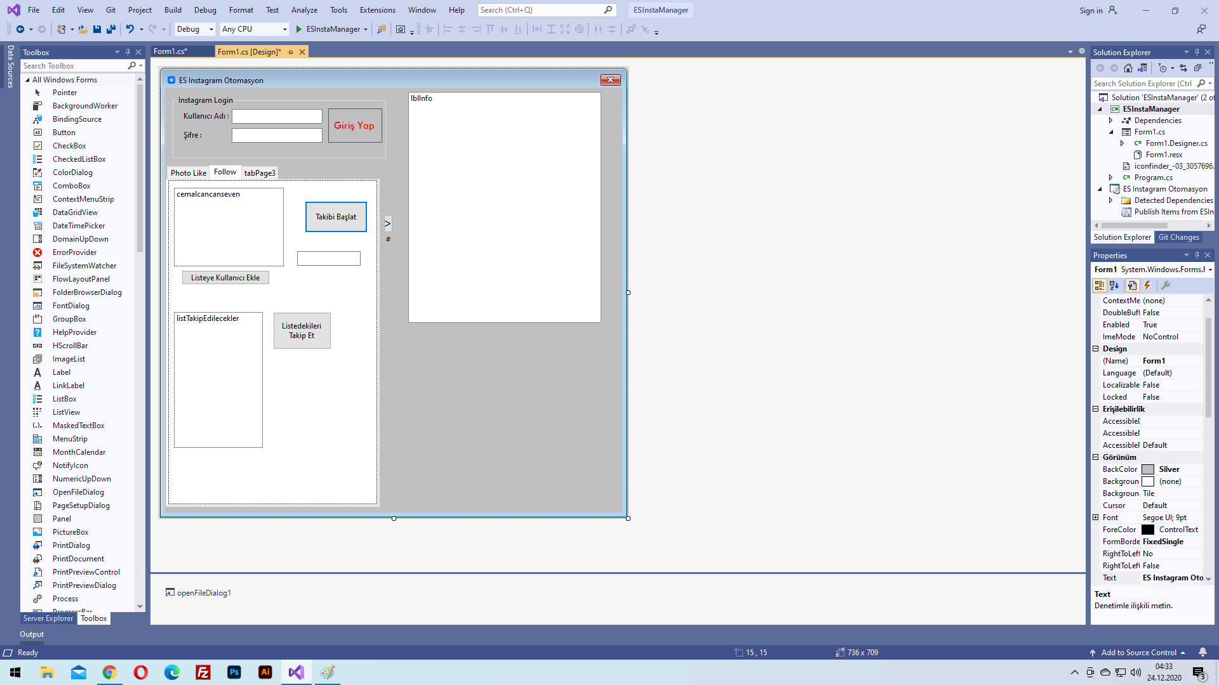This screenshot has height=685, width=1219.
Task: Click the Takibi Başlat button
Action: pyautogui.click(x=336, y=217)
